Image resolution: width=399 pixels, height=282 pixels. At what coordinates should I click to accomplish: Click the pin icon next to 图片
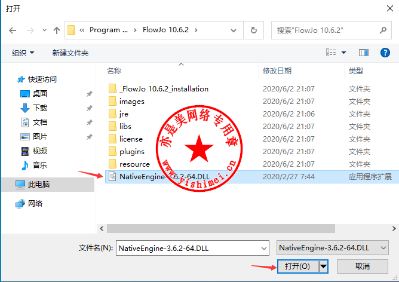pyautogui.click(x=90, y=137)
